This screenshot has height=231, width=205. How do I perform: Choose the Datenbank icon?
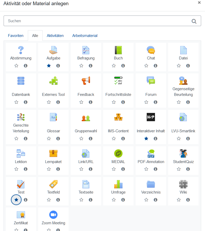[21, 81]
